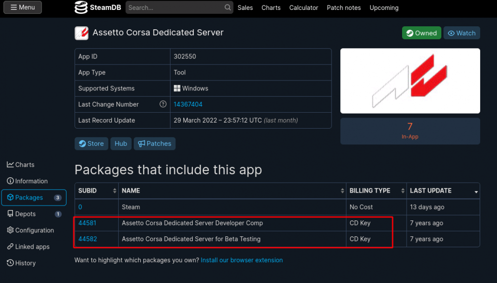Sort table by BILLING TYPE column

point(377,191)
